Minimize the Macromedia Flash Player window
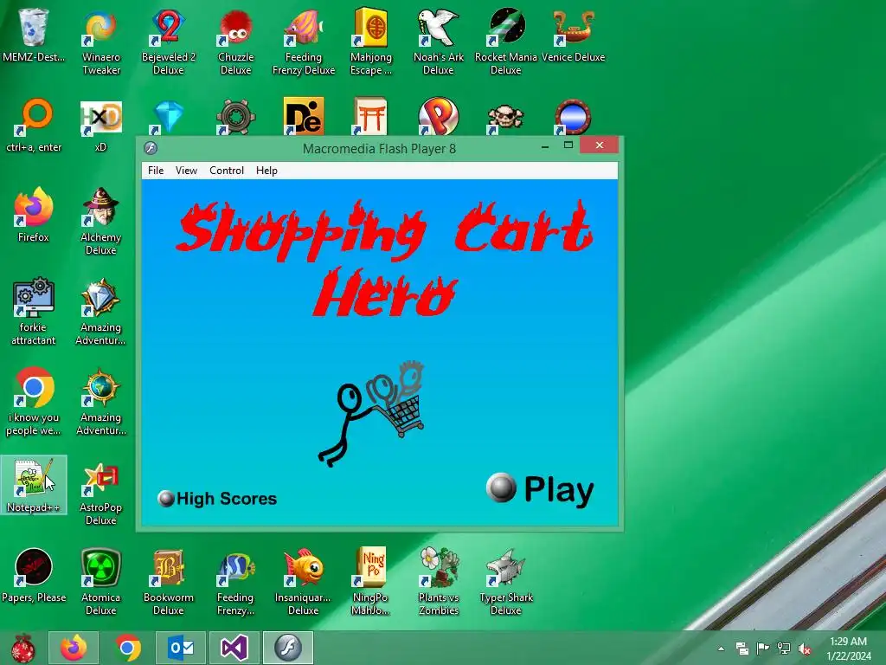This screenshot has width=886, height=665. (545, 145)
